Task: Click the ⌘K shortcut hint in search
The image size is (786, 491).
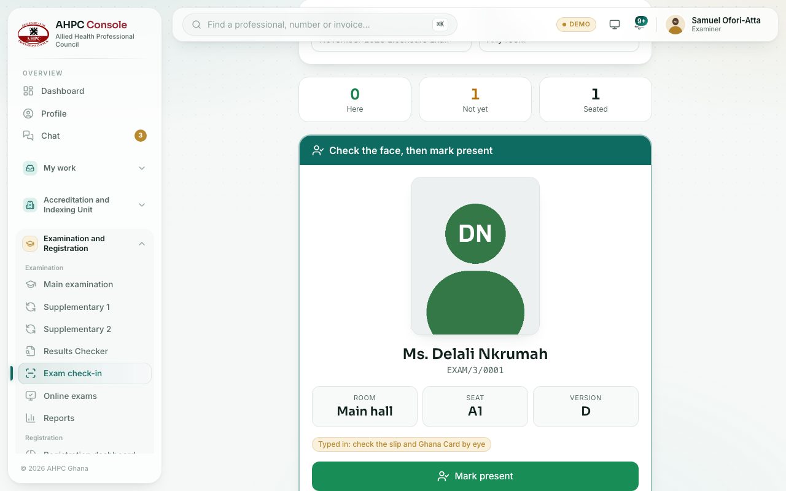Action: [x=440, y=25]
